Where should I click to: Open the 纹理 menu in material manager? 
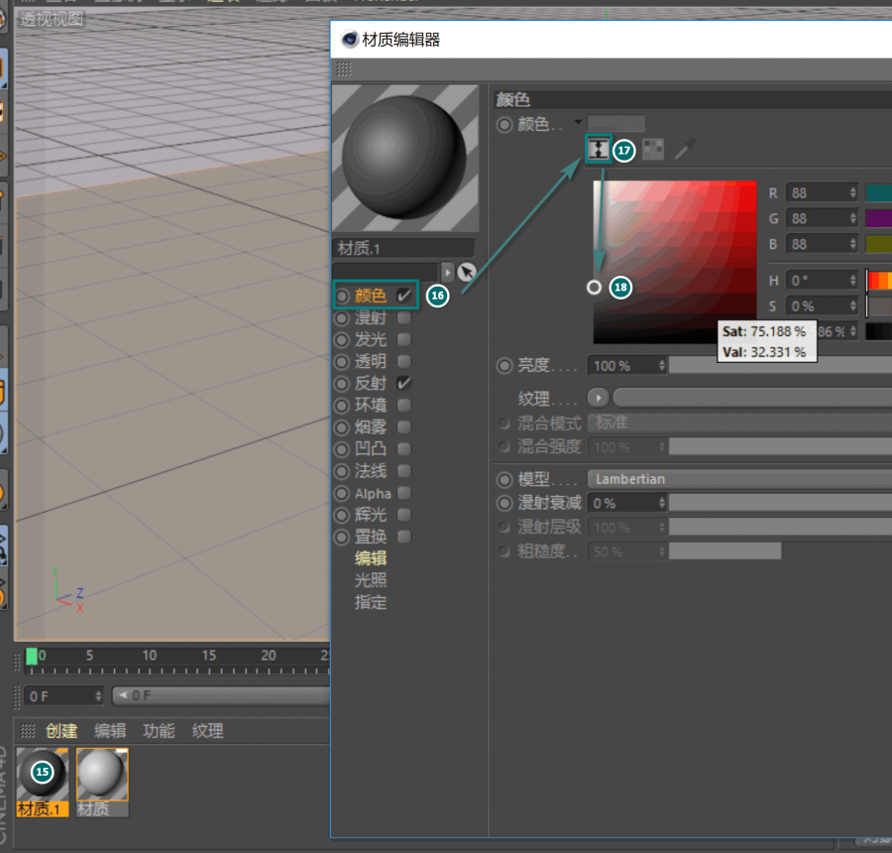pos(207,731)
